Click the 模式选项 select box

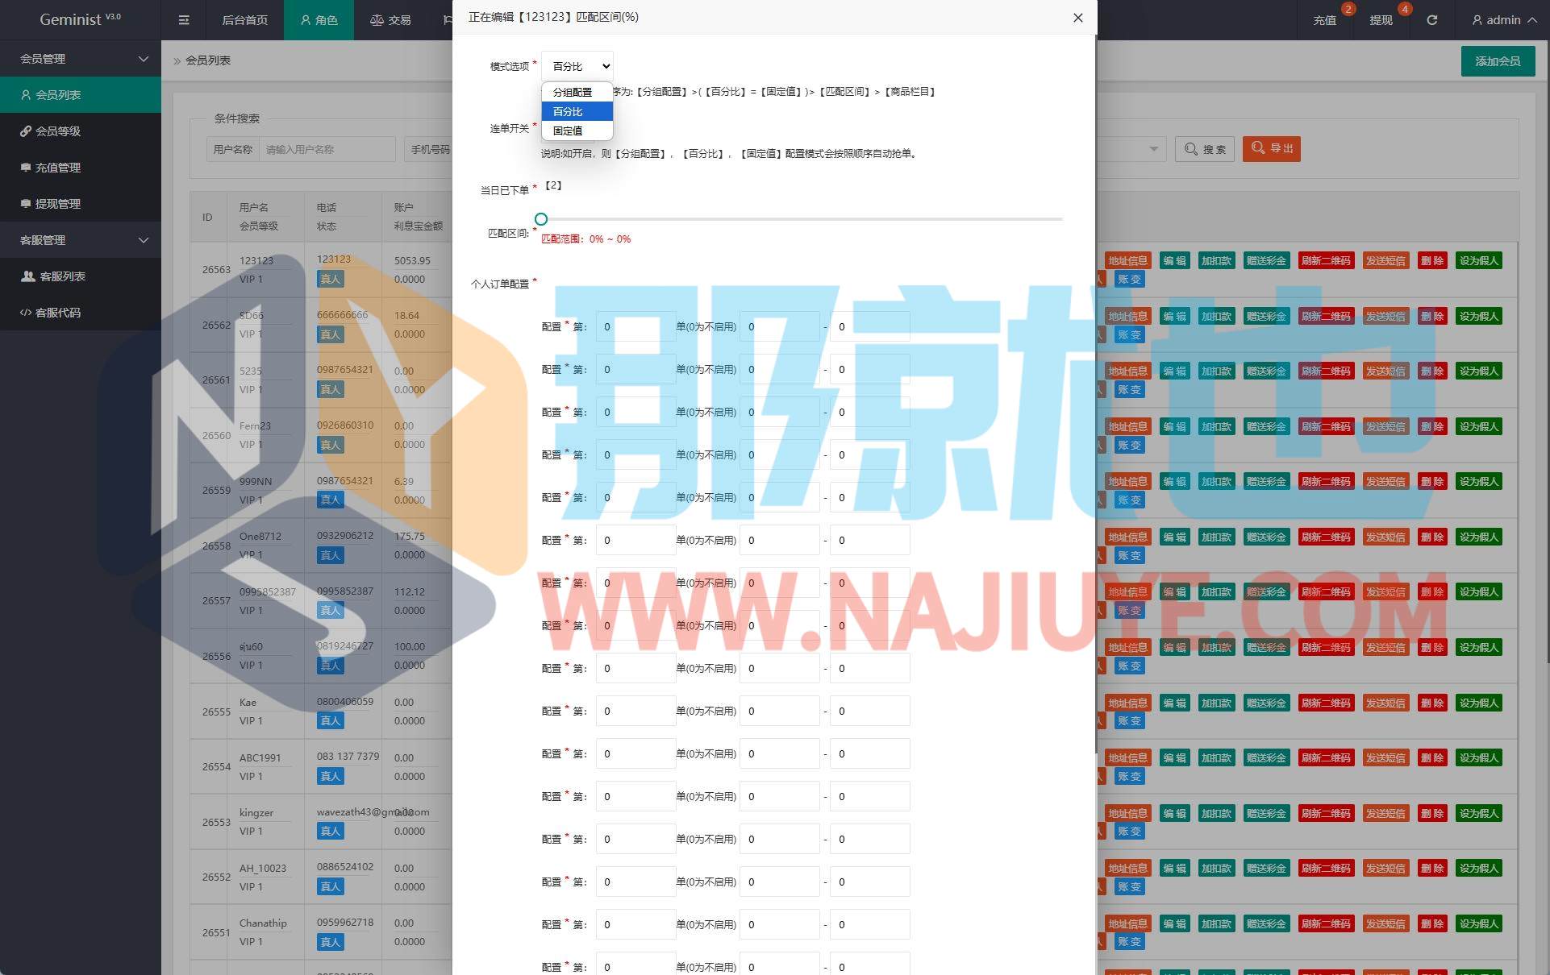(577, 66)
